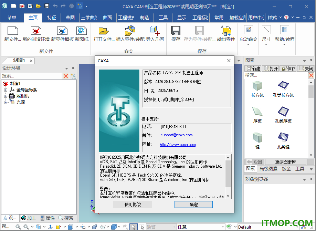Switch to the 属性 bottom panel tab
Viewport: 316px width, 231px height.
[x=48, y=218]
